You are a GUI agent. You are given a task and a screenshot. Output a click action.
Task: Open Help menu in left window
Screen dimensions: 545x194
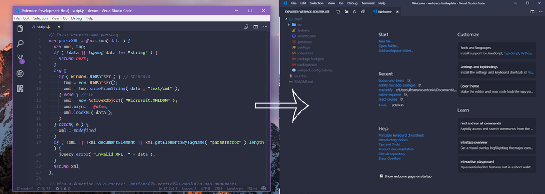pyautogui.click(x=89, y=18)
